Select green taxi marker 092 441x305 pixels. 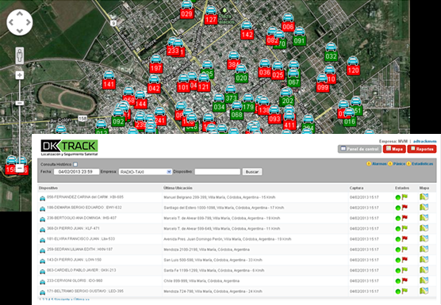[x=118, y=117]
